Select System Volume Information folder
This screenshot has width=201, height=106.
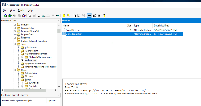[x=34, y=41]
